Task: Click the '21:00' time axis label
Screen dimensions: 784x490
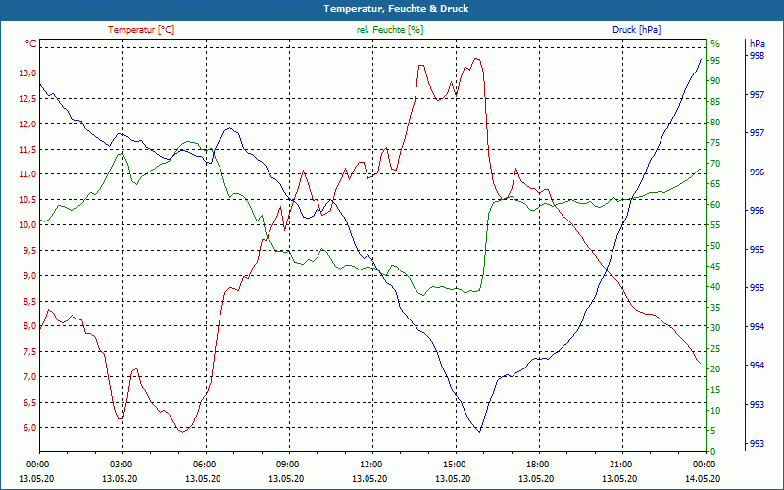Action: tap(620, 464)
